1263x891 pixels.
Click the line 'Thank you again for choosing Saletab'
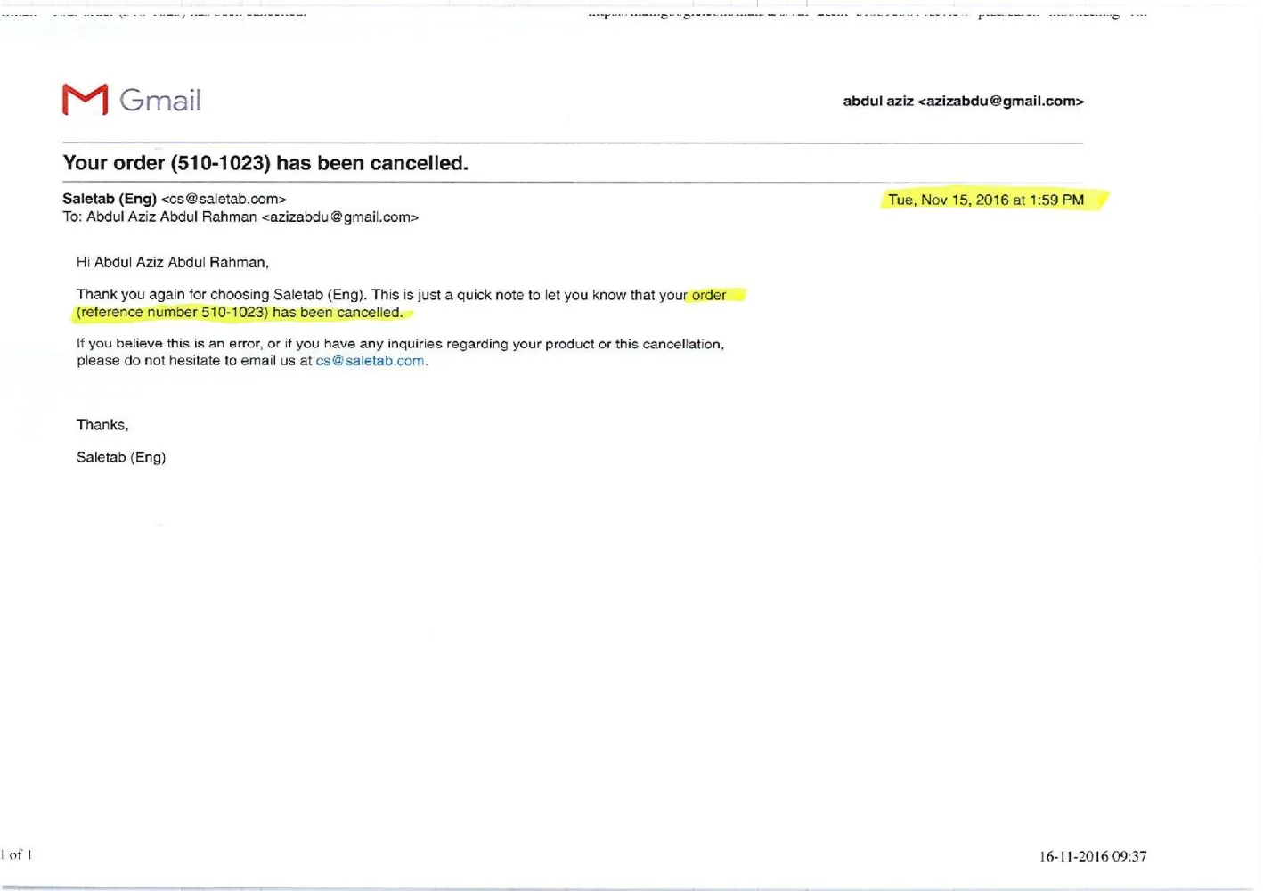coord(200,294)
